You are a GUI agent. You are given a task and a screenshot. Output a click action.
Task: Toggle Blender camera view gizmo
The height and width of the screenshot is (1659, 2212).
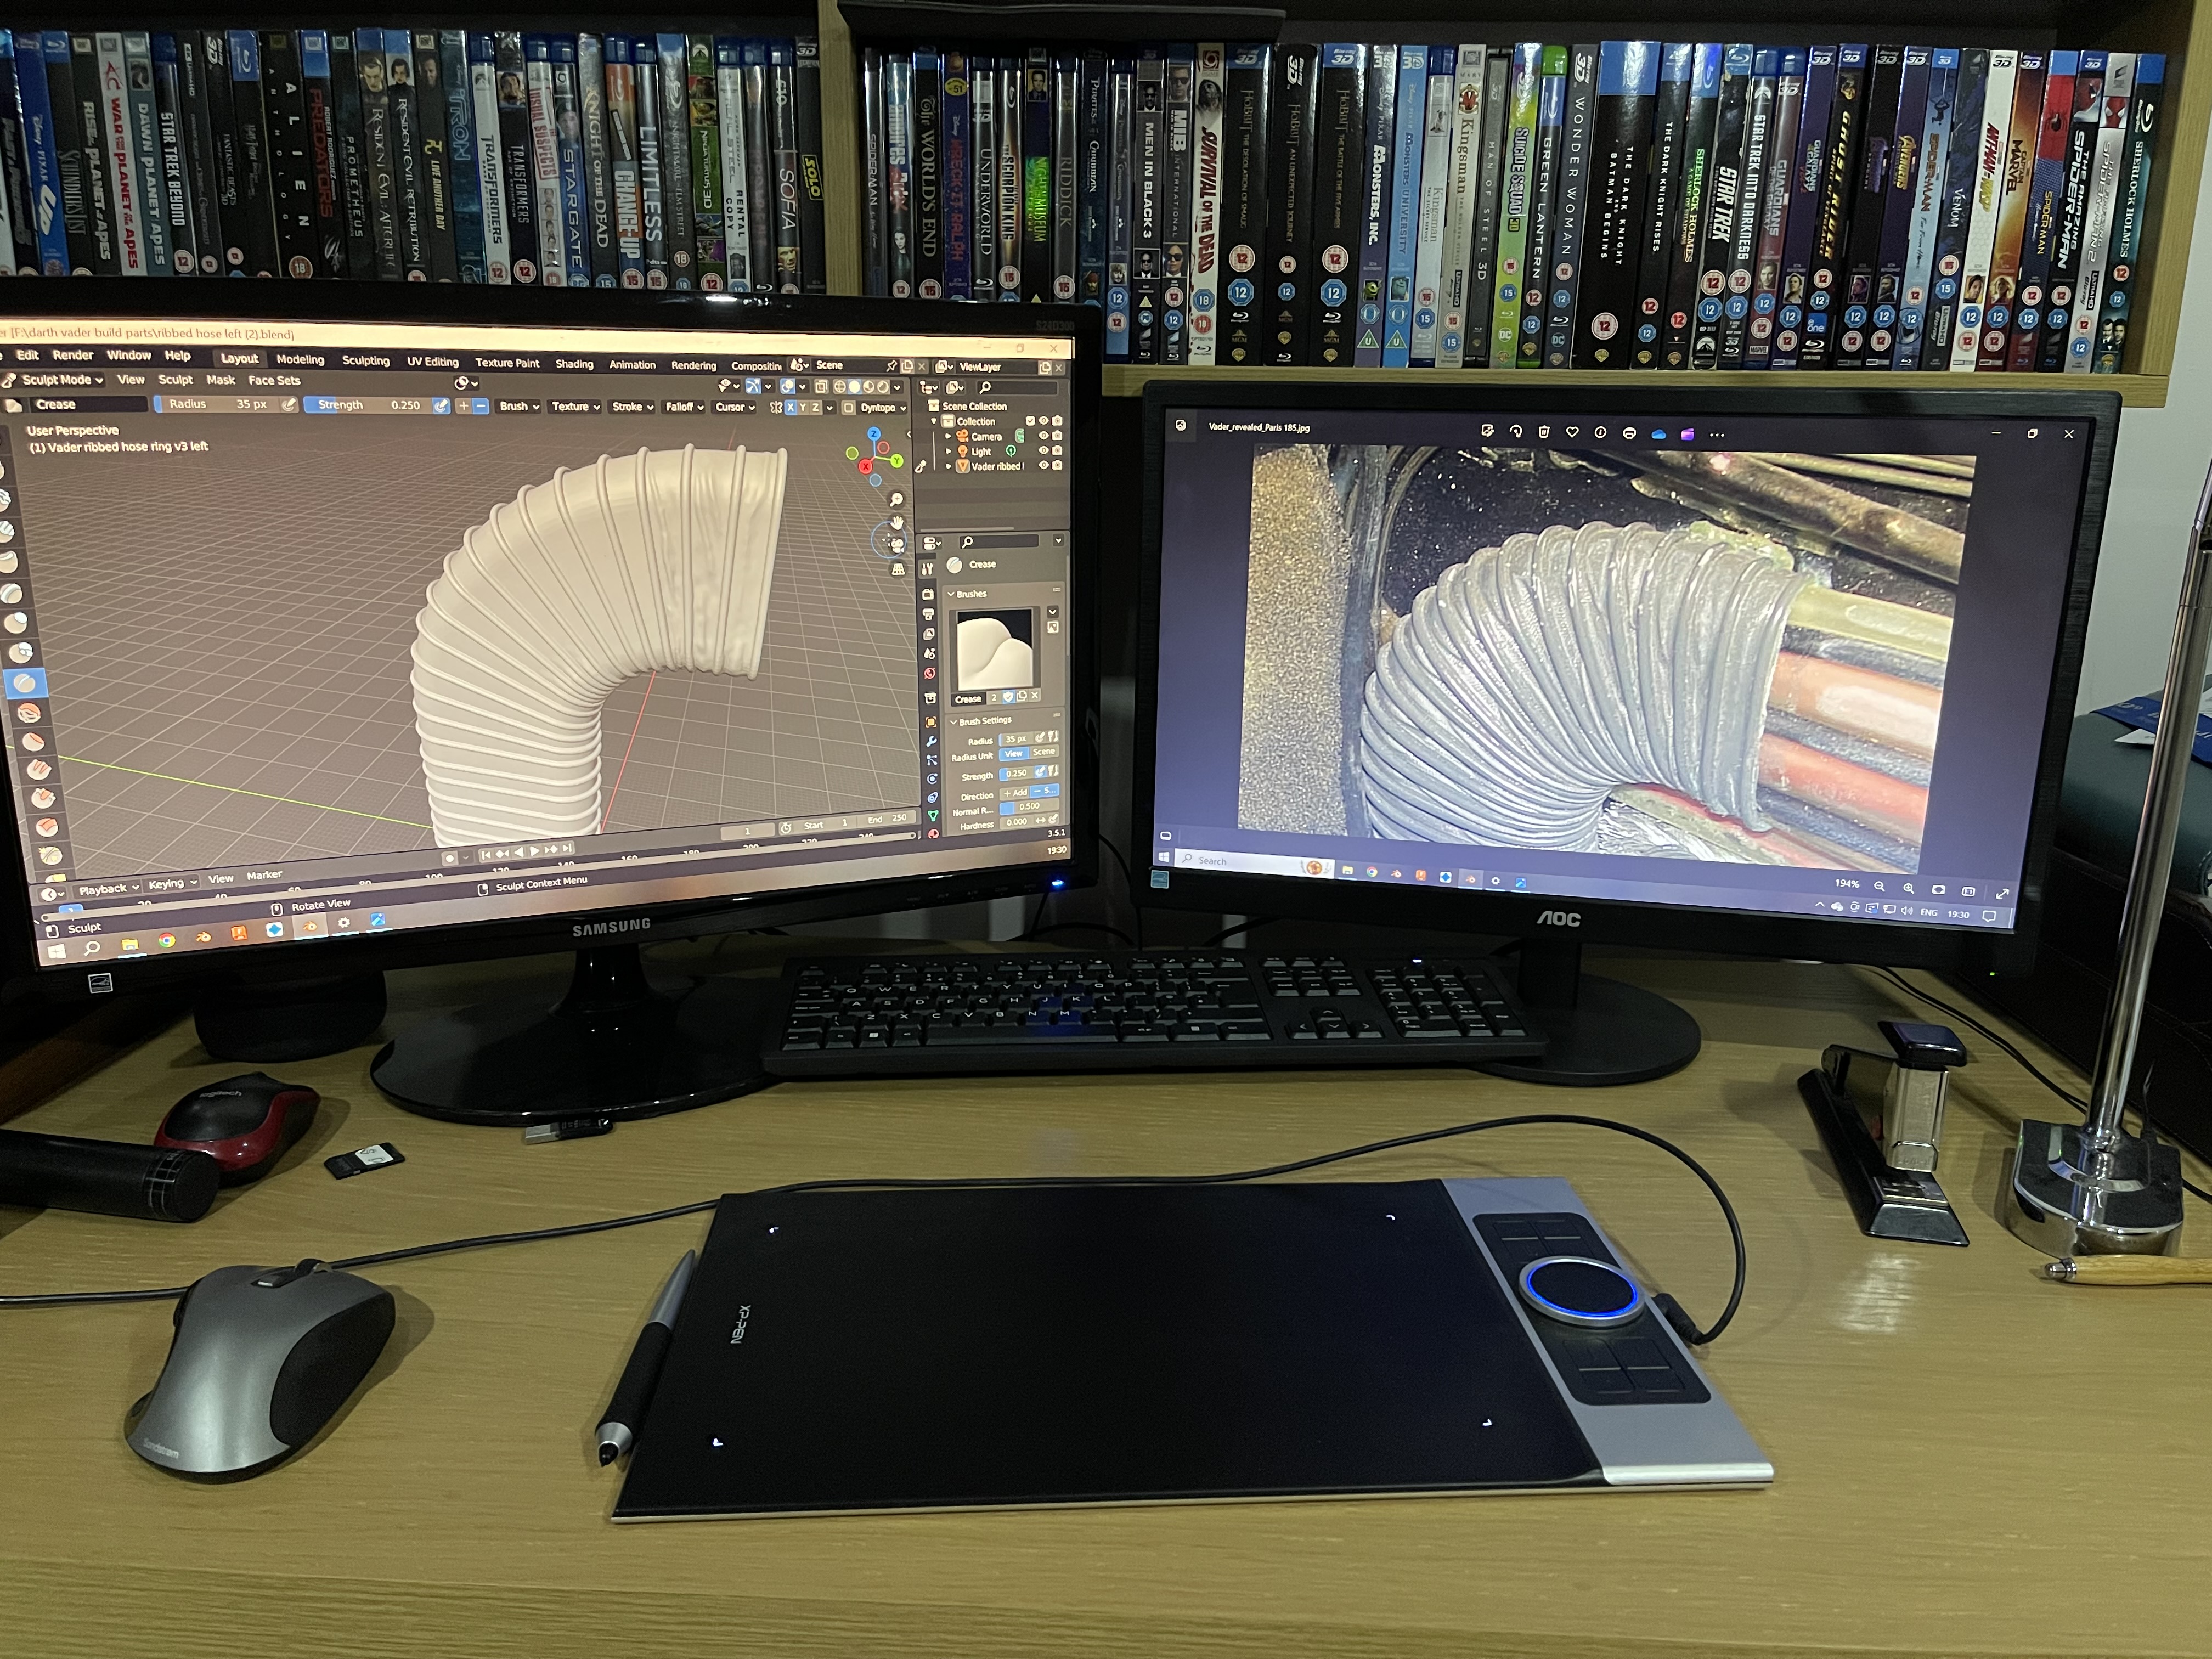point(897,545)
